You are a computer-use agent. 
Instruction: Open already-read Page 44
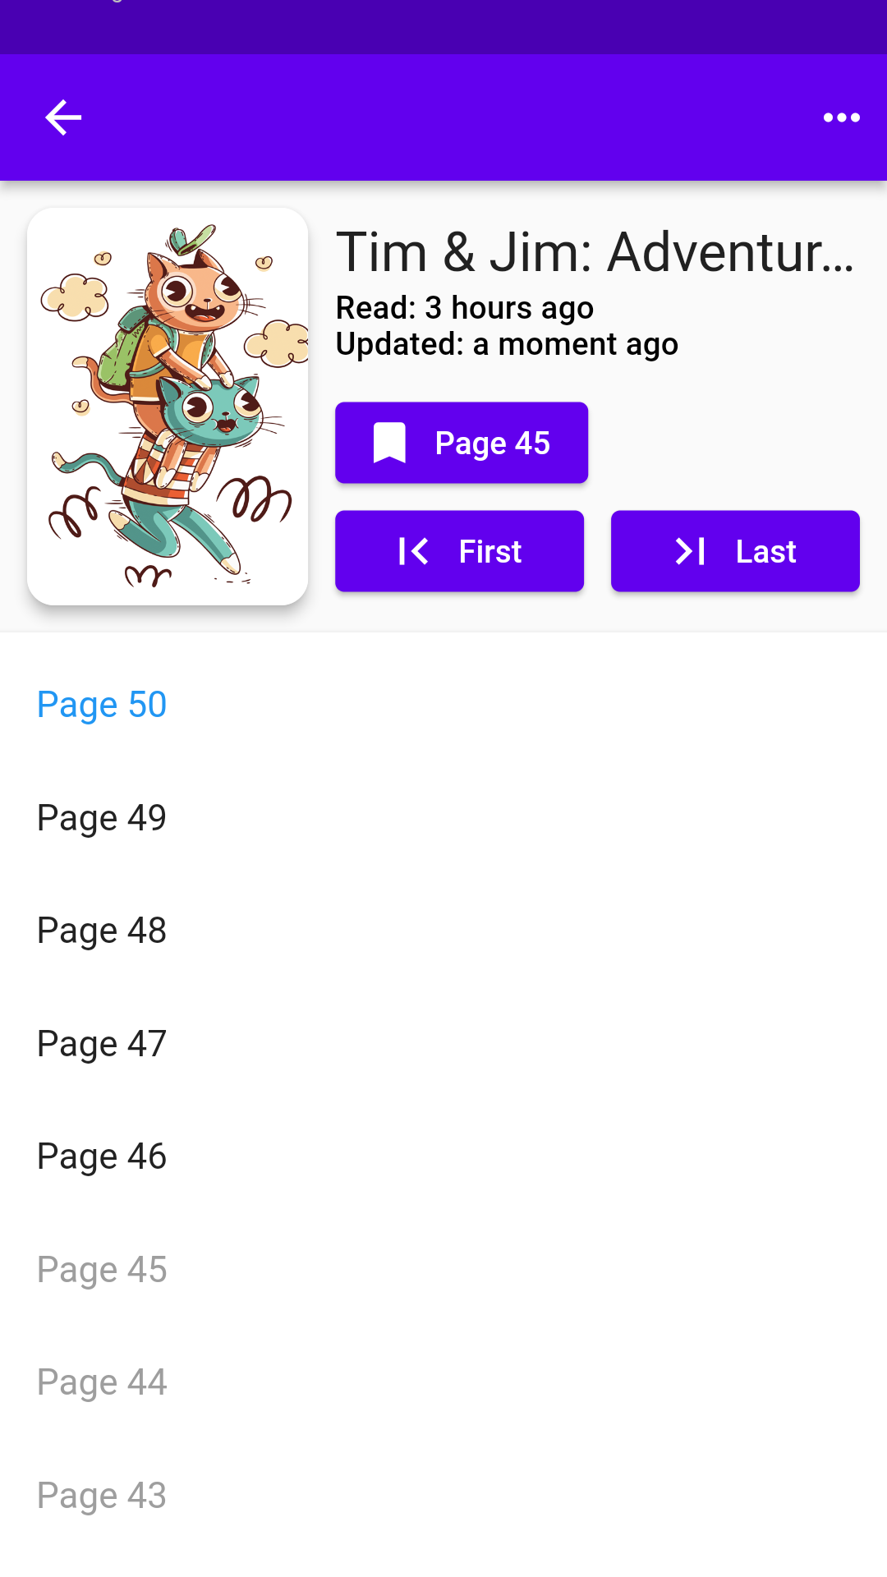point(443,1382)
